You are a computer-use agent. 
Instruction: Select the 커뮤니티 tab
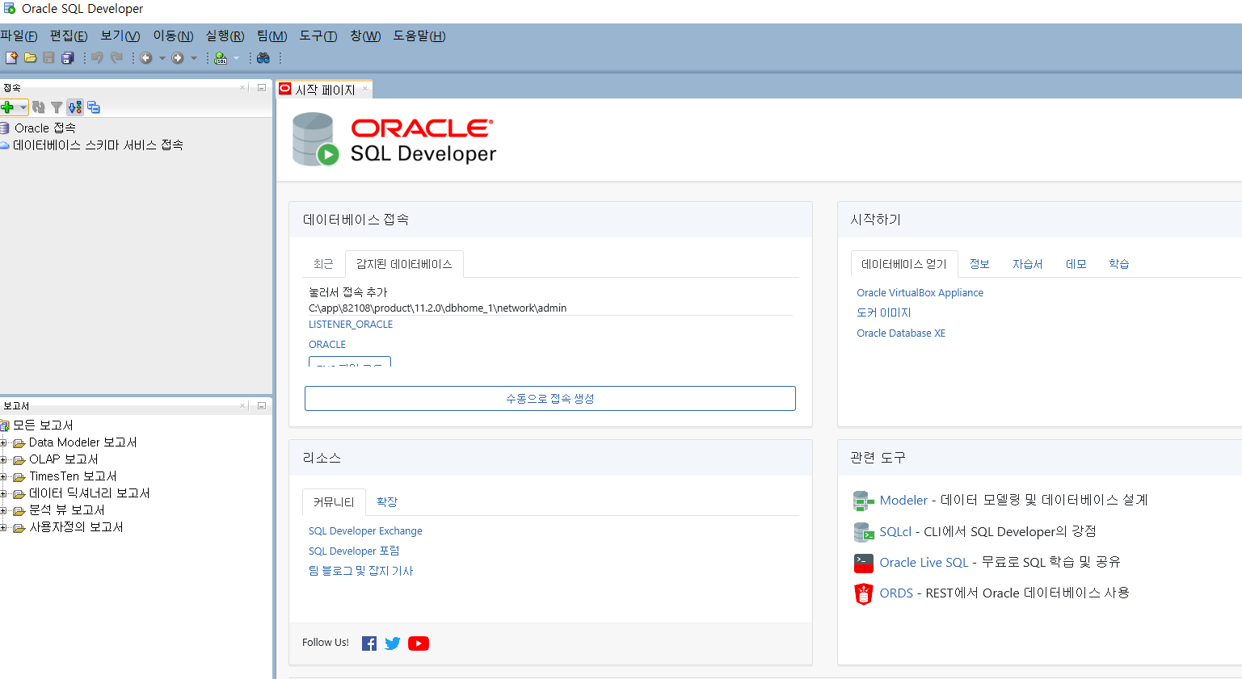[x=334, y=502]
